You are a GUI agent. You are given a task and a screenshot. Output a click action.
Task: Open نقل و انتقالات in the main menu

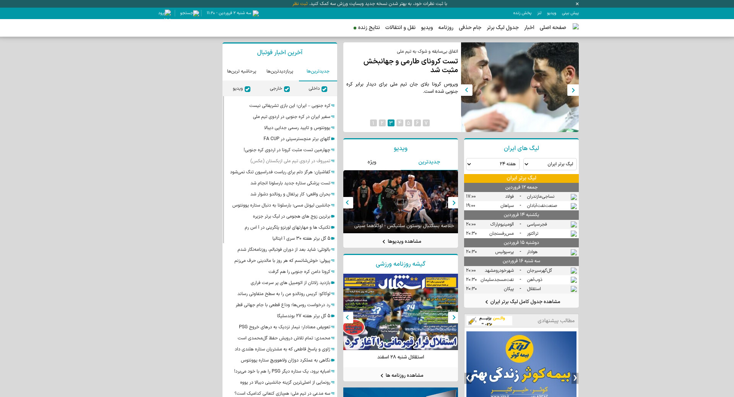400,27
